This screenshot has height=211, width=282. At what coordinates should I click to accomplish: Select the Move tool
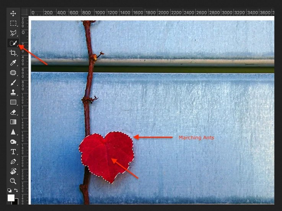click(13, 14)
